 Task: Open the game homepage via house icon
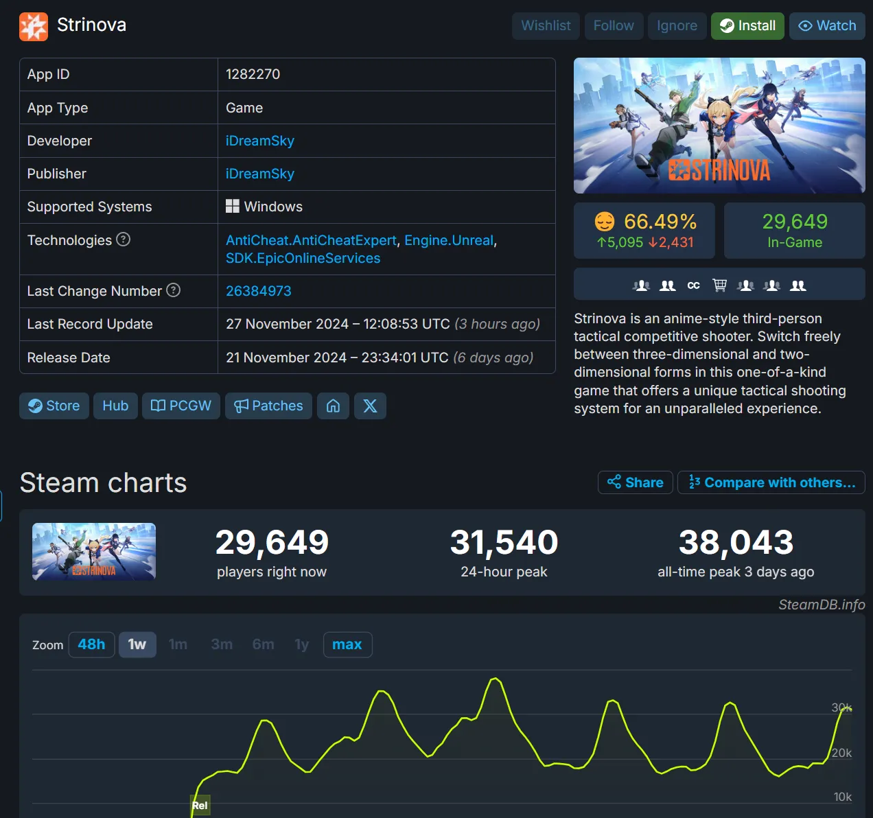click(x=333, y=406)
